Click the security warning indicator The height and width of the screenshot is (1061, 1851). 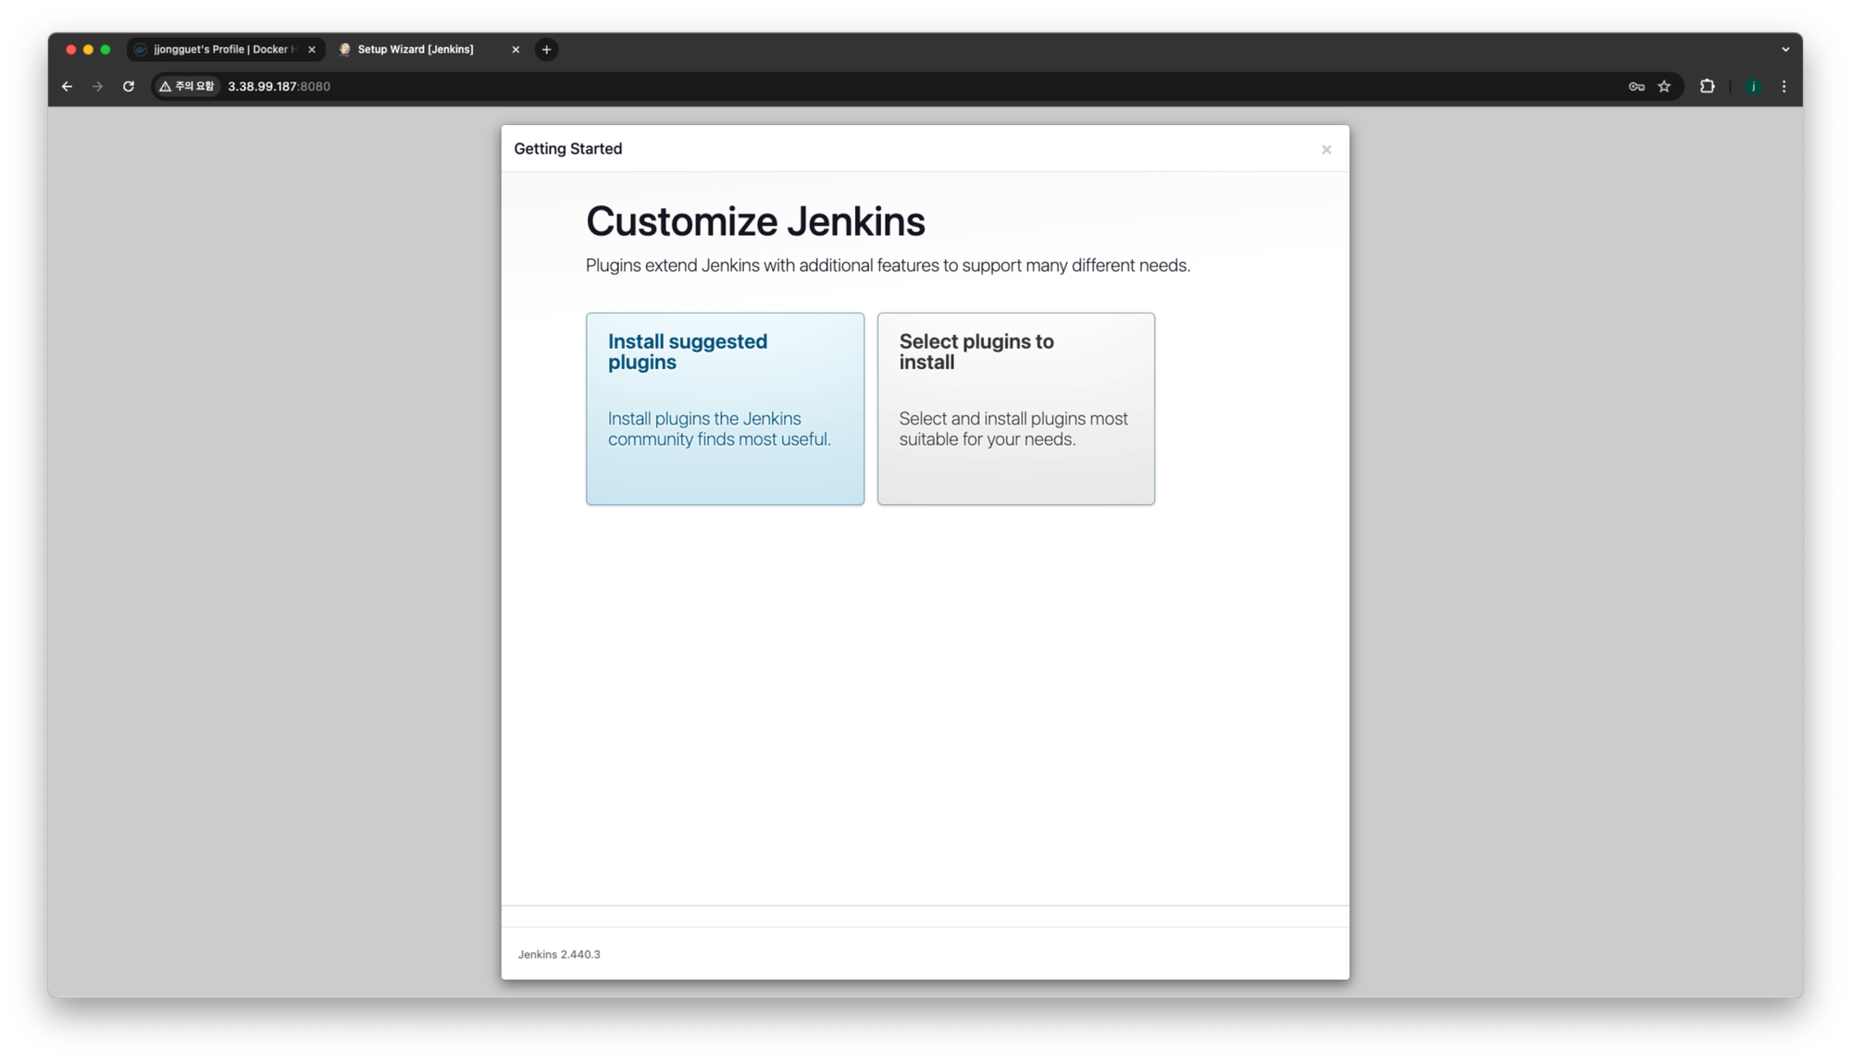pyautogui.click(x=188, y=86)
